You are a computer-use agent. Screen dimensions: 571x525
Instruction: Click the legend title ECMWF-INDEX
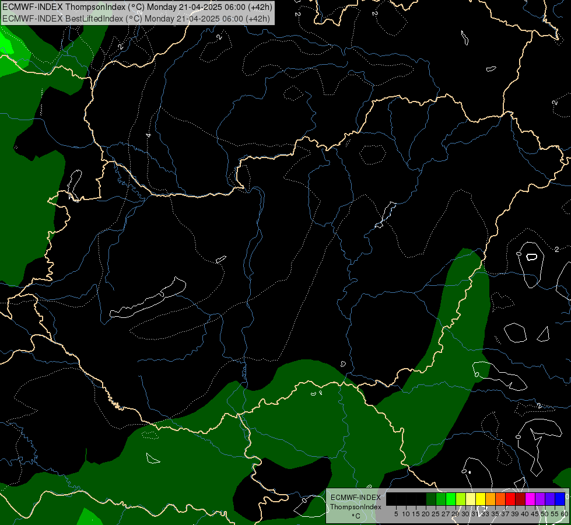355,498
